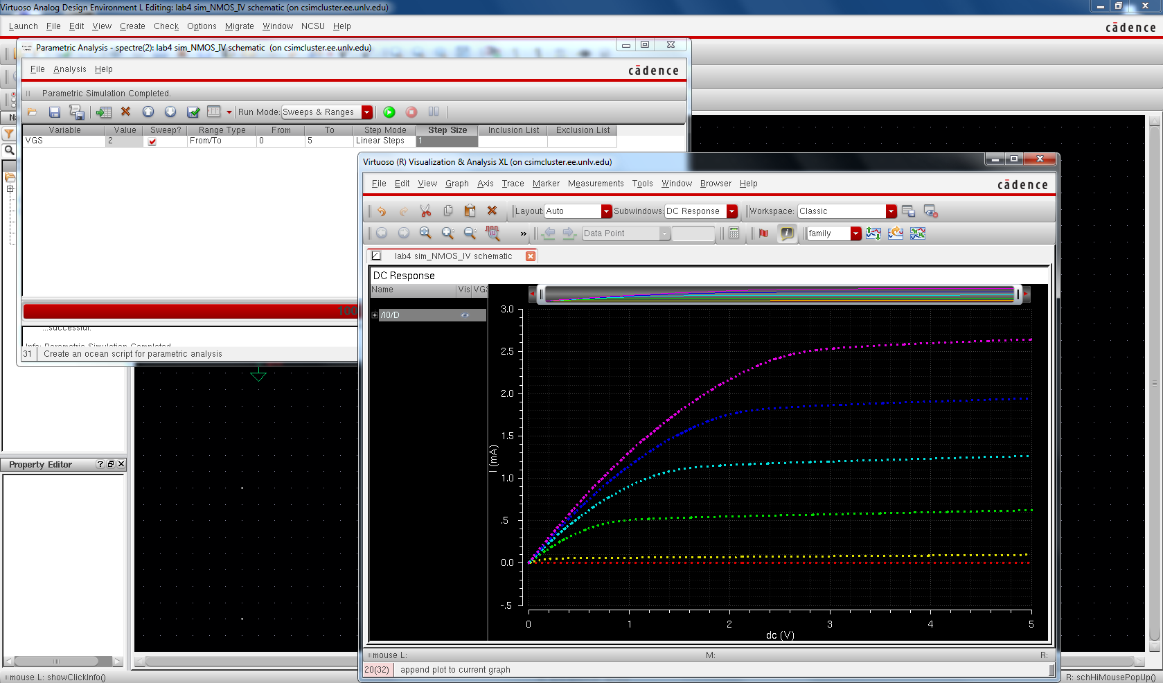The height and width of the screenshot is (683, 1163).
Task: Open the NCSU menu
Action: [312, 26]
